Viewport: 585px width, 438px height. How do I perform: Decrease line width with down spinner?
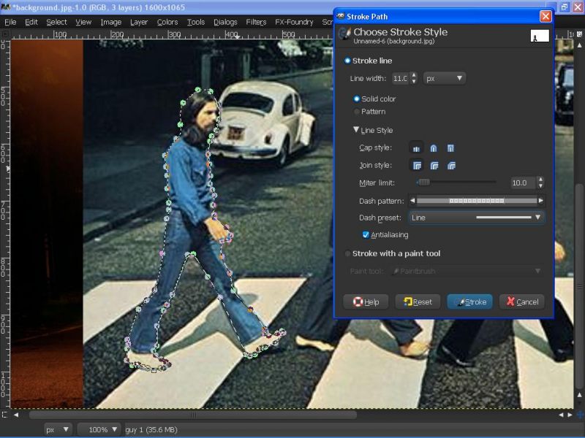click(x=414, y=81)
